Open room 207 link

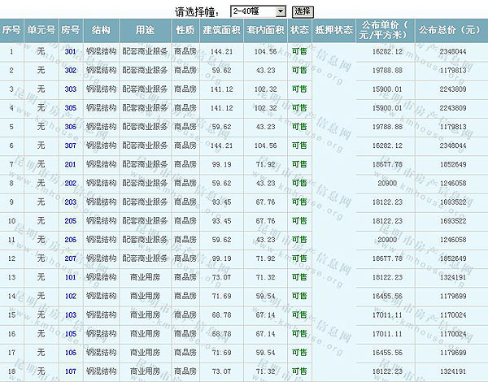point(70,258)
